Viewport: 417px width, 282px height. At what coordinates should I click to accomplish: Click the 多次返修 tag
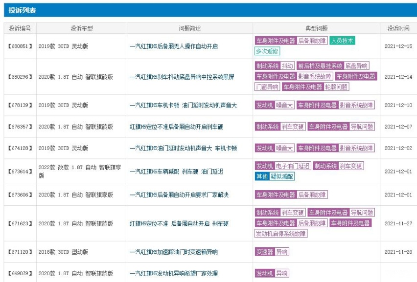pos(267,51)
